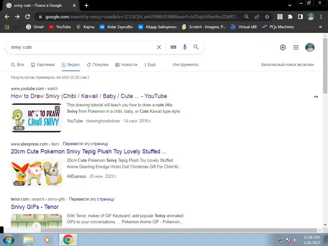Go back to the previous page
The image size is (328, 246).
pos(7,17)
